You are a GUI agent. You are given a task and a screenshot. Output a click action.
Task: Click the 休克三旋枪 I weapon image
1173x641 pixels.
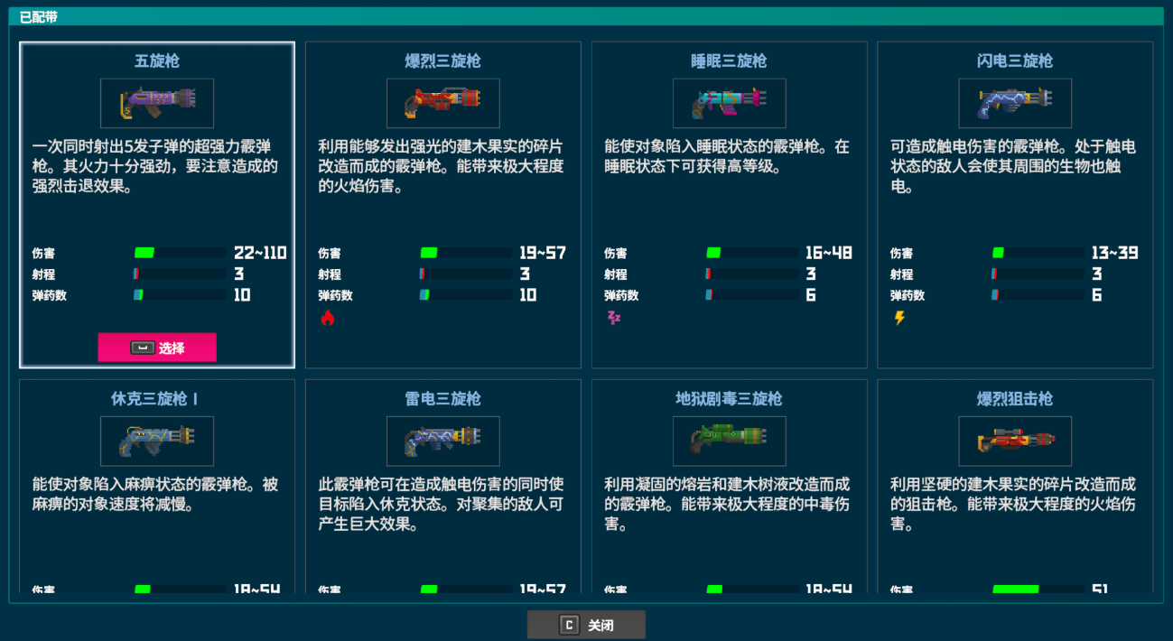click(x=156, y=441)
